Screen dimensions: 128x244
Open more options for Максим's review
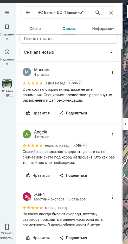coord(112,72)
